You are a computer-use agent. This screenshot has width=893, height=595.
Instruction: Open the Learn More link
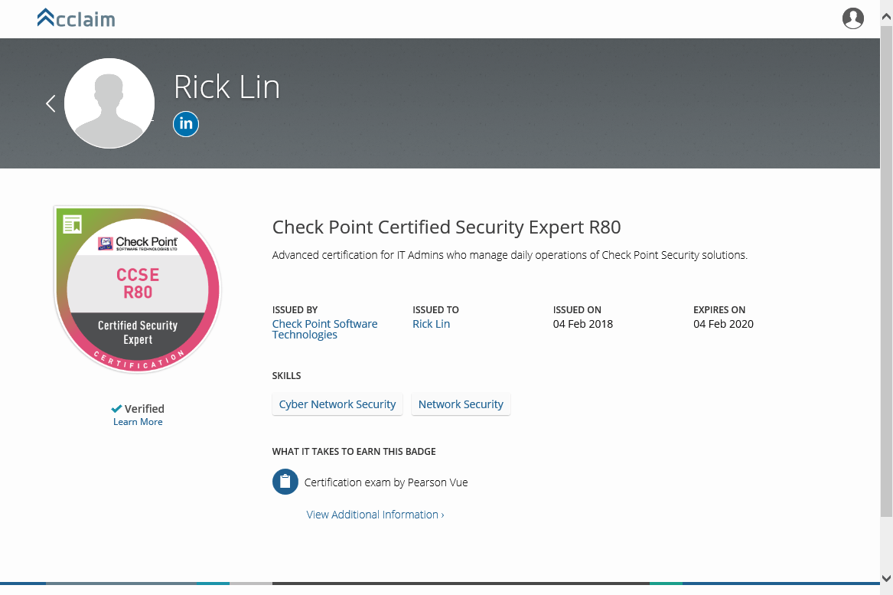pyautogui.click(x=137, y=421)
